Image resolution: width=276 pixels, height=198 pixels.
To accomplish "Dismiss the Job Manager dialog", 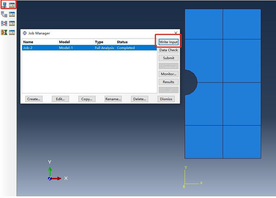I will 166,99.
